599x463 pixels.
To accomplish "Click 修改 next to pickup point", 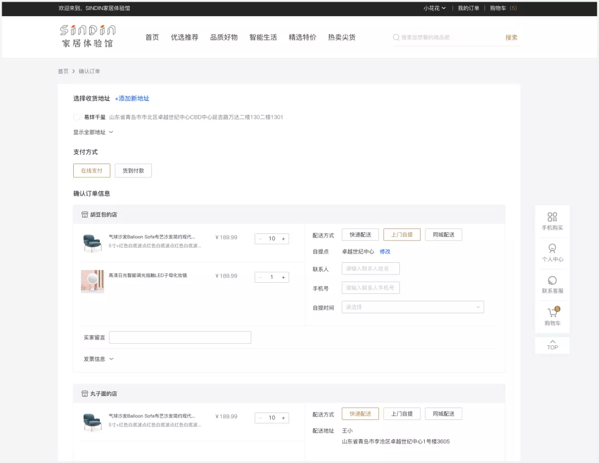I will point(385,252).
